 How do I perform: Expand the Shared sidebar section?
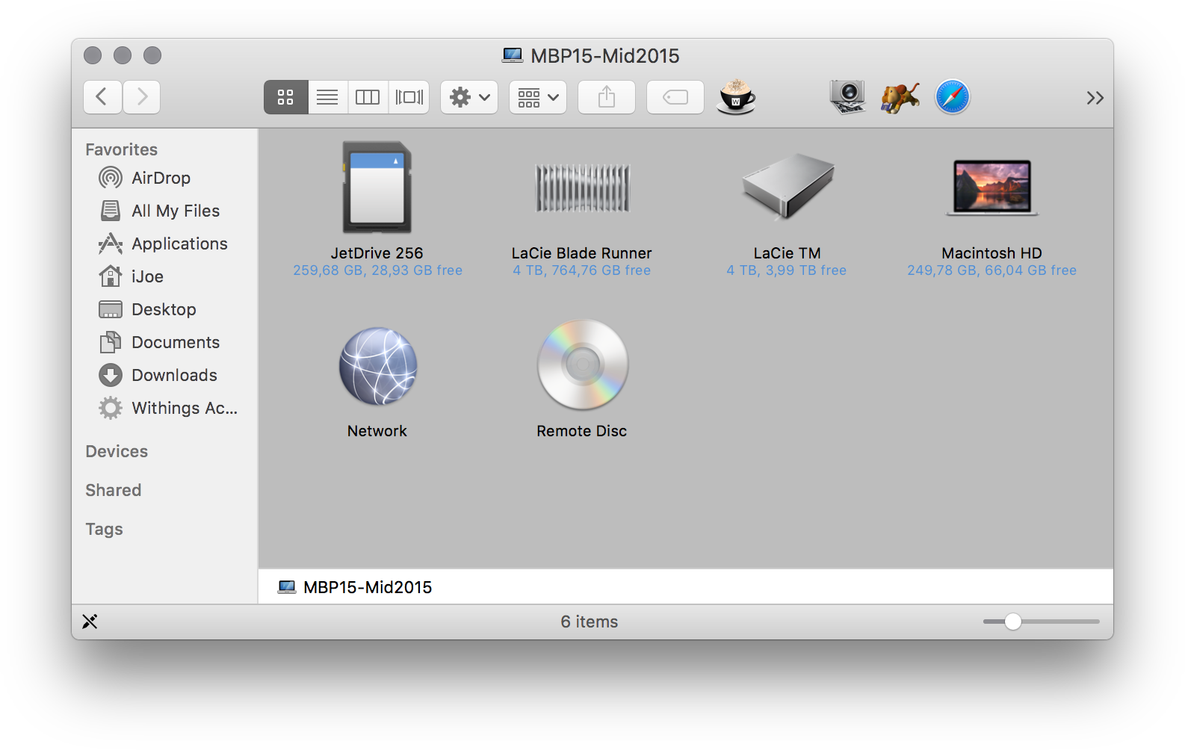[x=114, y=490]
